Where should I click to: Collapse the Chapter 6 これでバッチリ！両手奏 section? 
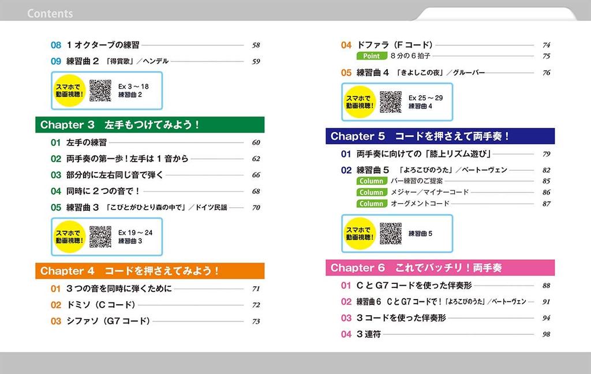click(440, 268)
